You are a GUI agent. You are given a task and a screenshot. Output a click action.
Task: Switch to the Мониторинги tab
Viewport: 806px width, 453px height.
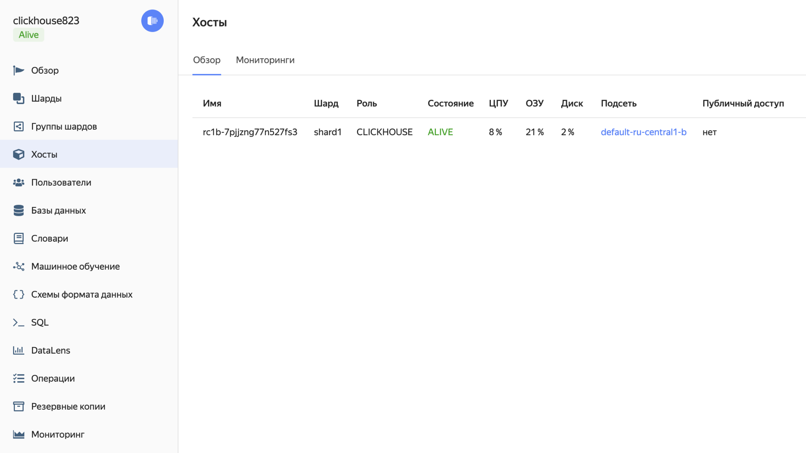pos(265,60)
